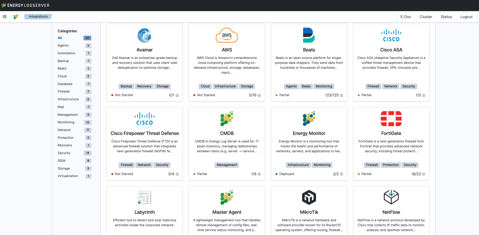Image resolution: width=479 pixels, height=235 pixels.
Task: Click the Cloud tag on AWS card
Action: point(205,86)
